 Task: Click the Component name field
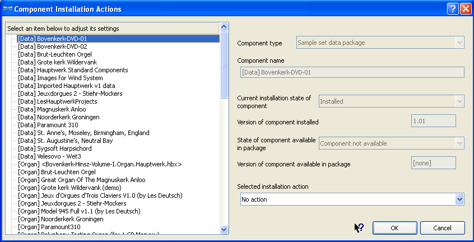(352, 72)
